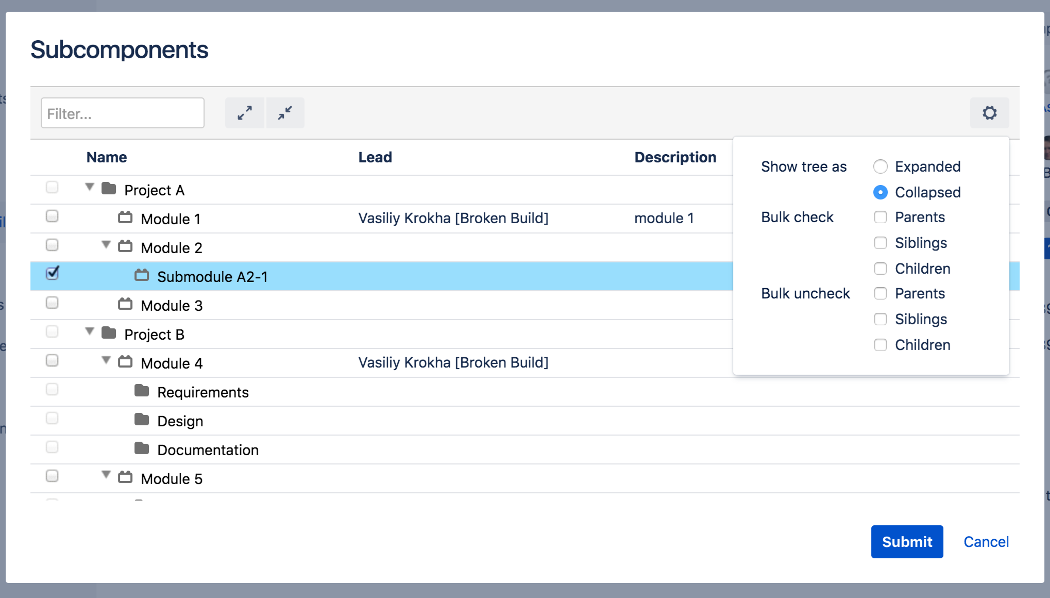Enable Bulk uncheck Children checkbox
1050x598 pixels.
tap(880, 345)
